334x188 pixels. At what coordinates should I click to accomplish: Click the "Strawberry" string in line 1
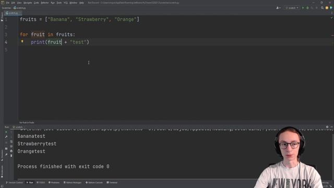(x=92, y=19)
